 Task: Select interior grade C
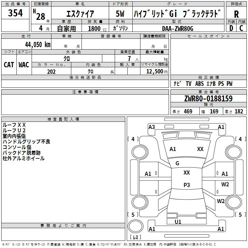click(x=241, y=28)
